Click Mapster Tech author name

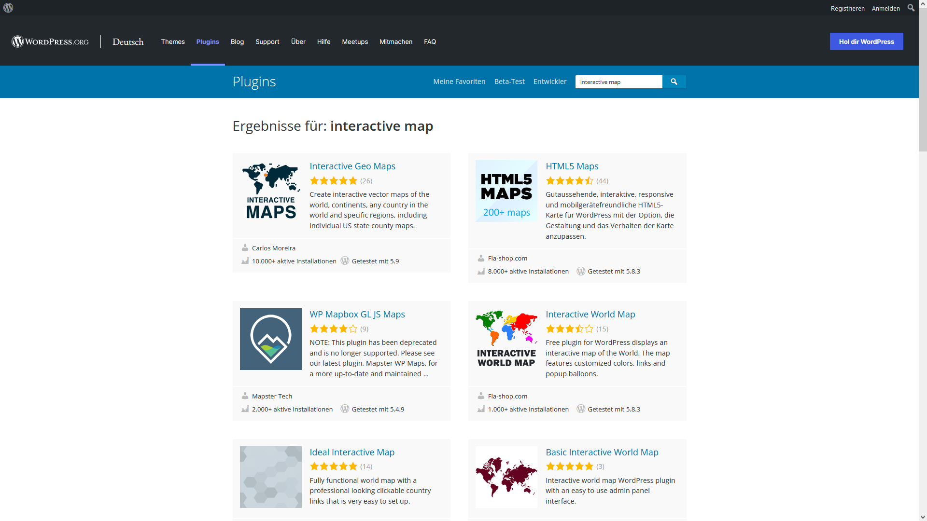272,396
